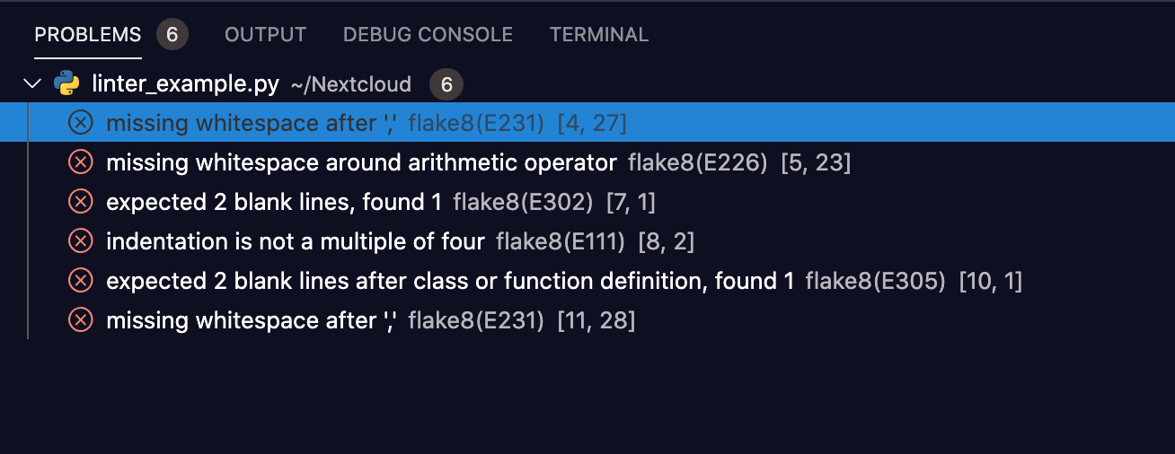Viewport: 1175px width, 454px height.
Task: Click the error icon of the E305 problem
Action: pos(81,281)
